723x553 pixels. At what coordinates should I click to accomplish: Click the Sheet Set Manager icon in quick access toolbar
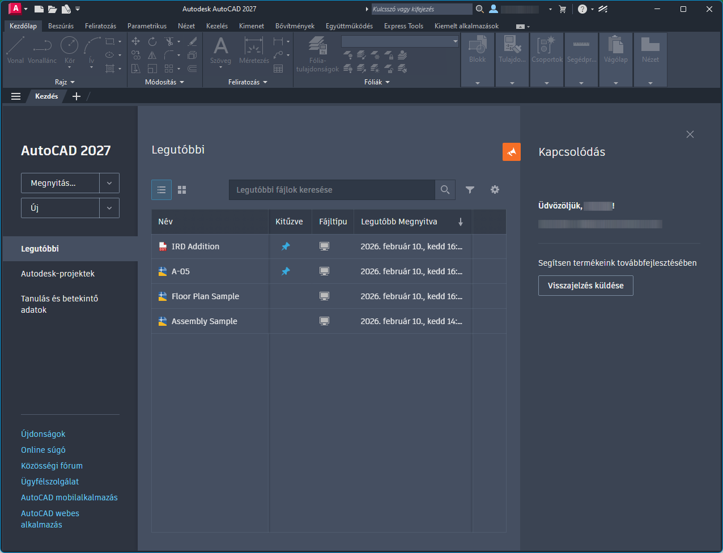coord(66,9)
